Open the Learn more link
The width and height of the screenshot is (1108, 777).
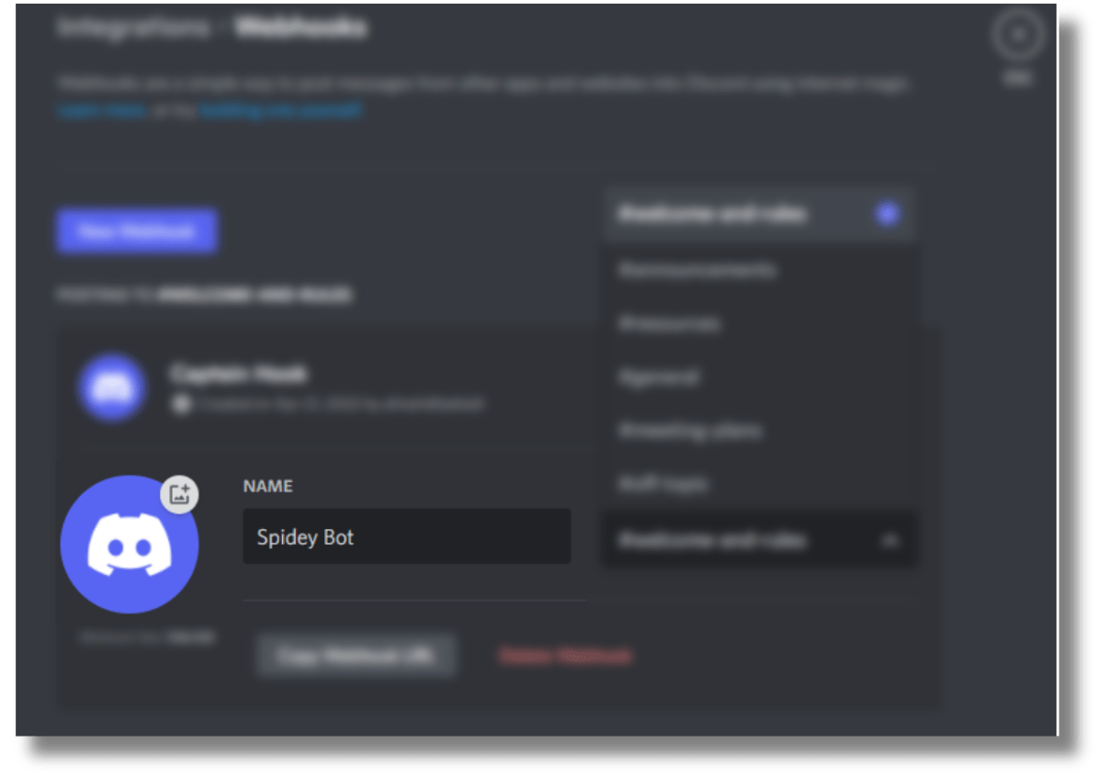pos(103,110)
